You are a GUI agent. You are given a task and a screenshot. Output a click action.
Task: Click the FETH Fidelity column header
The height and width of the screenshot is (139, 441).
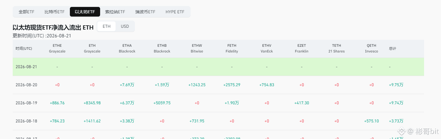[x=232, y=49]
